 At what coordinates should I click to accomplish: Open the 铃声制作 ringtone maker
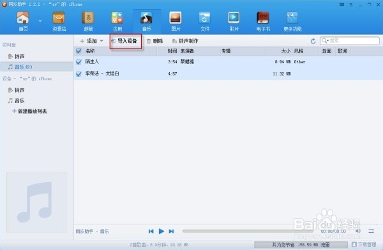click(x=185, y=41)
